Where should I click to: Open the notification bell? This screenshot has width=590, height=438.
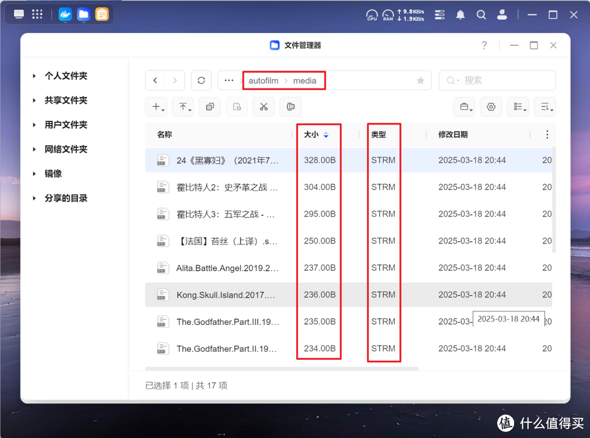pyautogui.click(x=461, y=14)
